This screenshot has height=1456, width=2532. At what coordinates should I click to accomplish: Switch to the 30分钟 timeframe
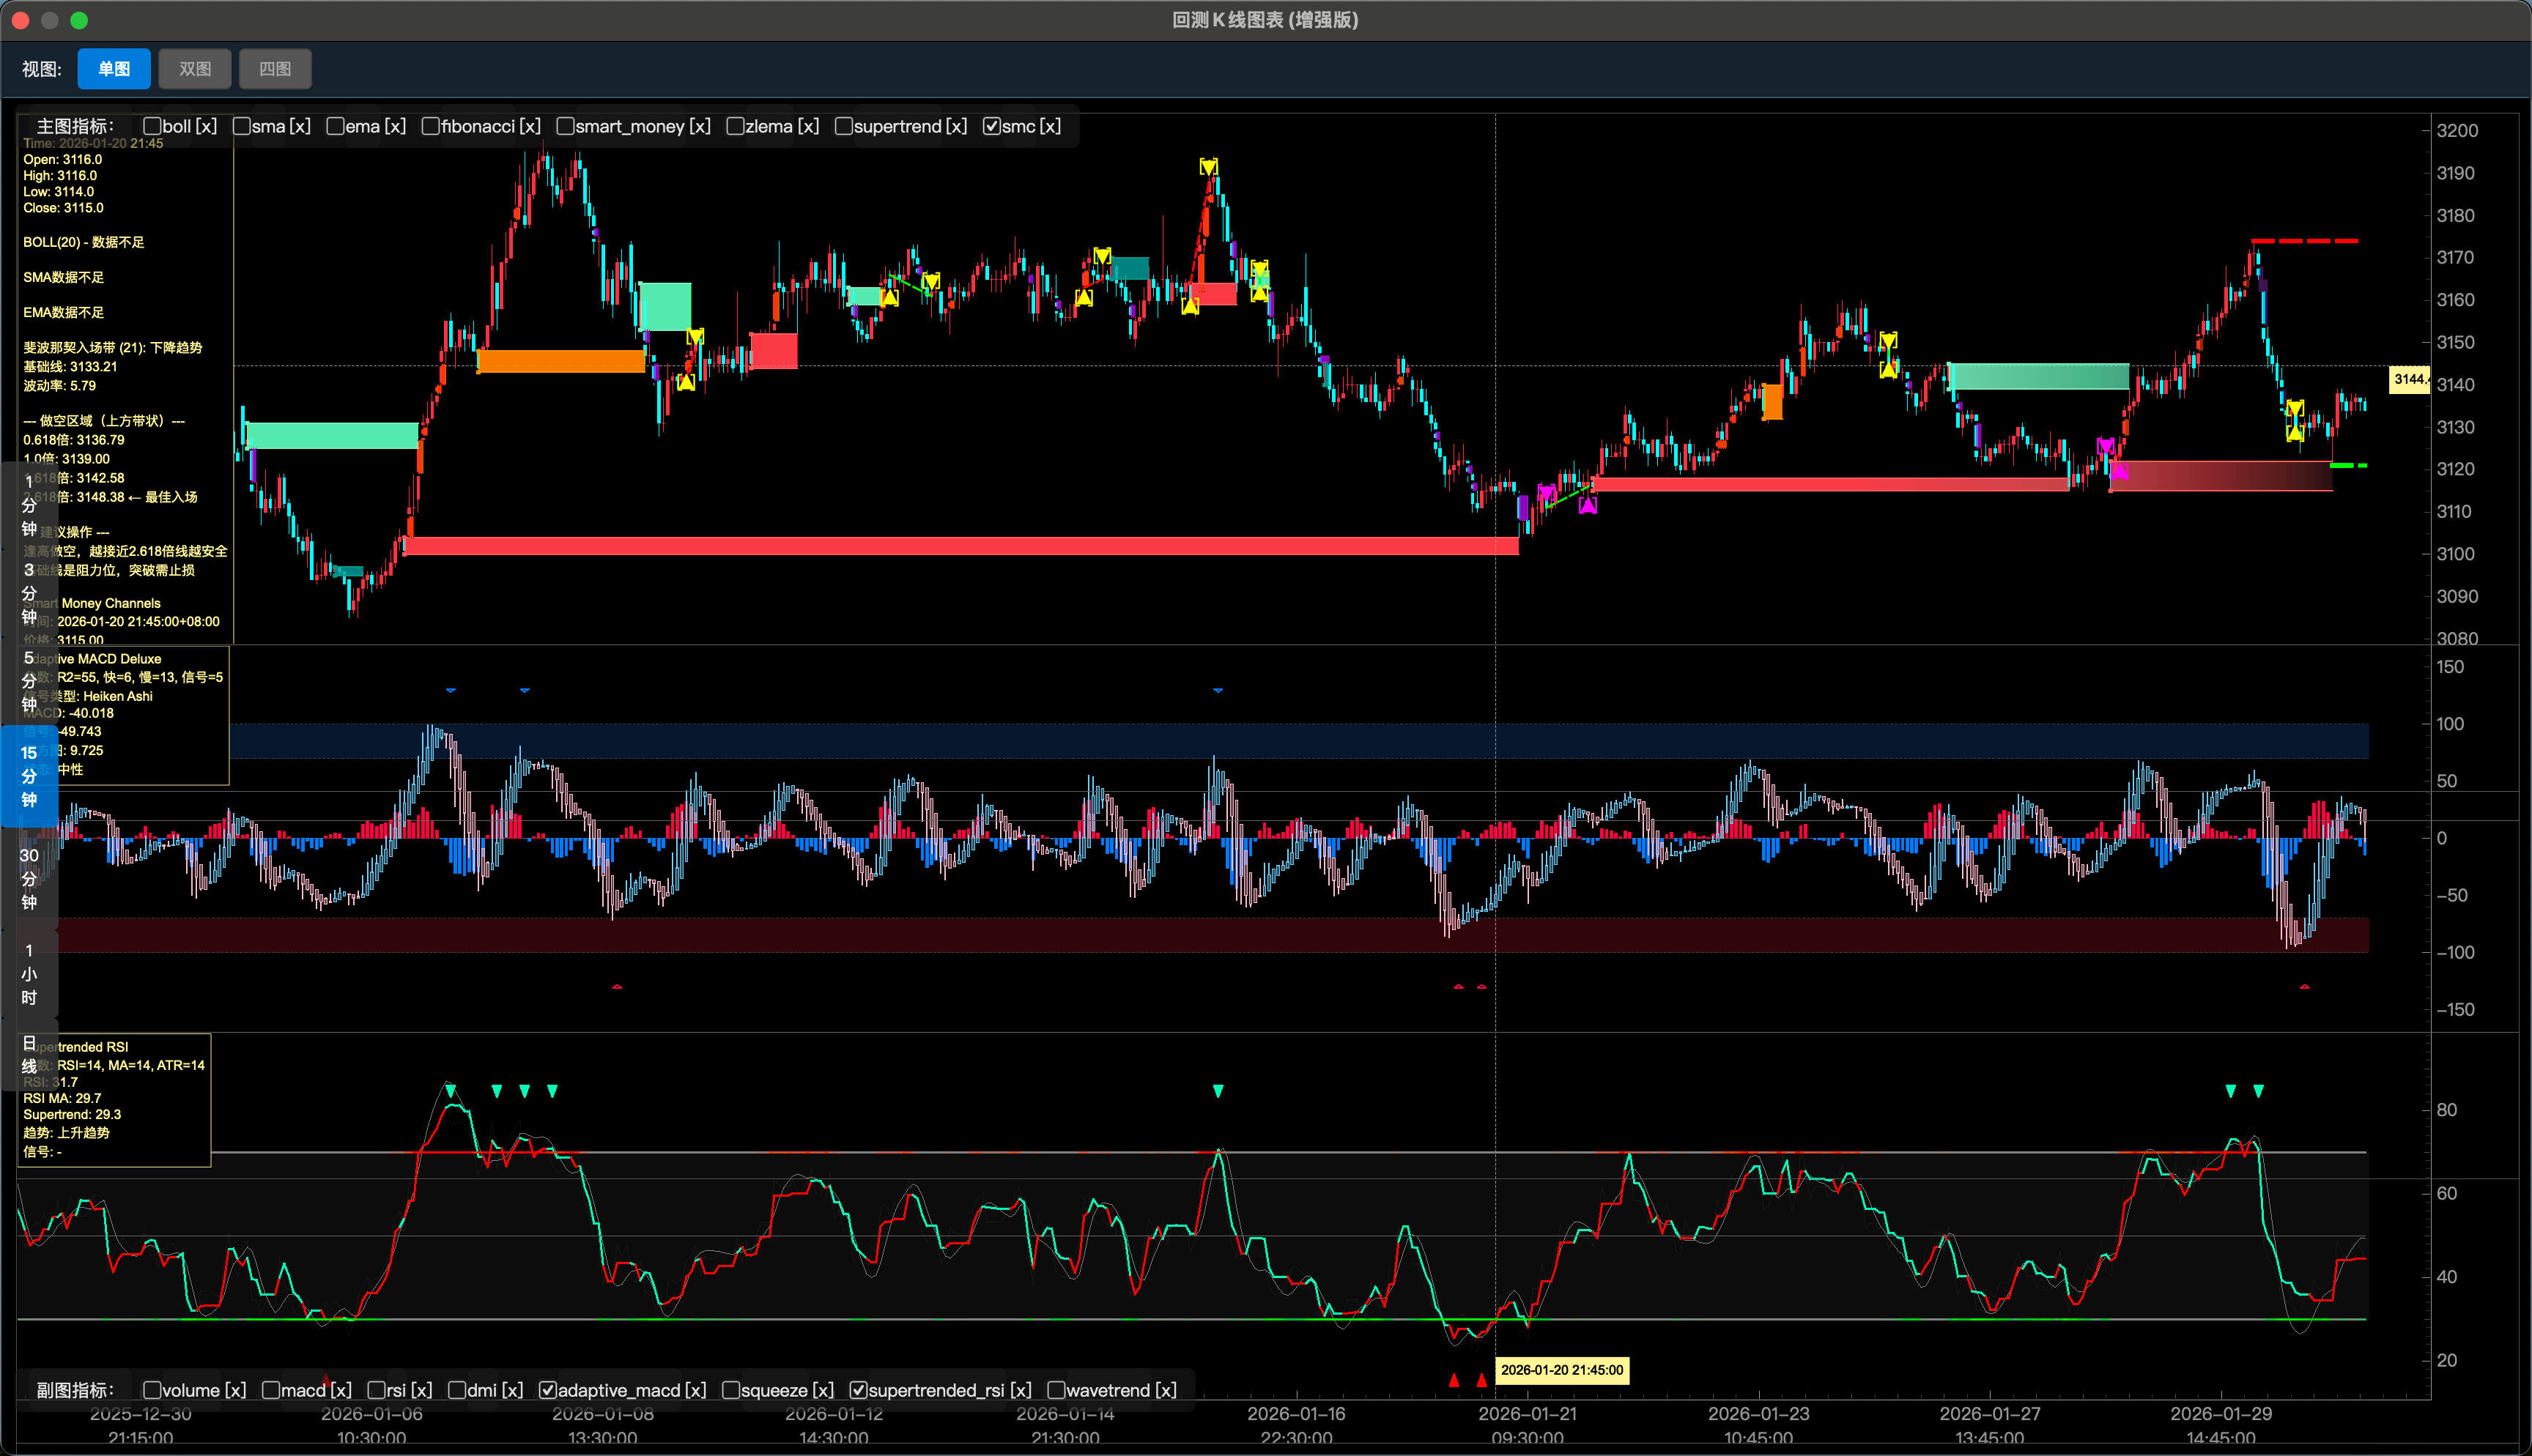29,878
